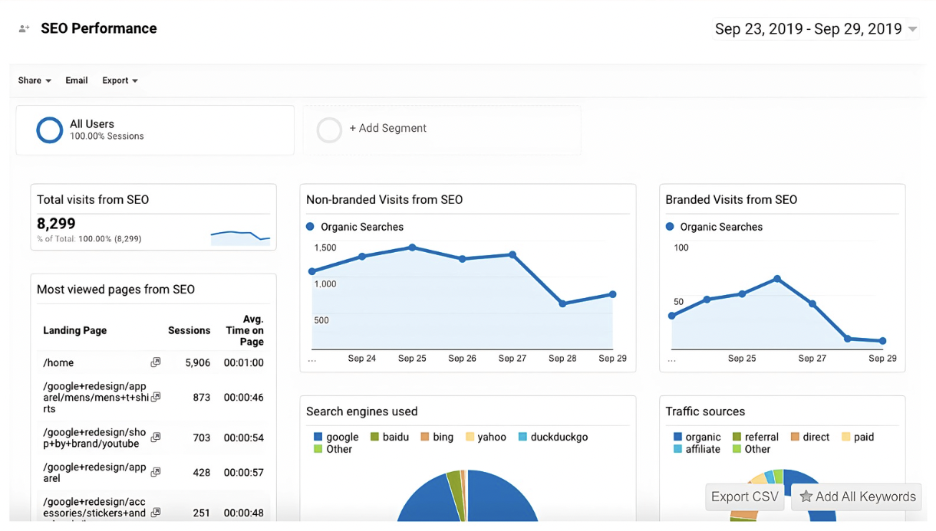The width and height of the screenshot is (936, 531).
Task: Click the 100.00% Sessions text under All Users
Action: pyautogui.click(x=107, y=136)
